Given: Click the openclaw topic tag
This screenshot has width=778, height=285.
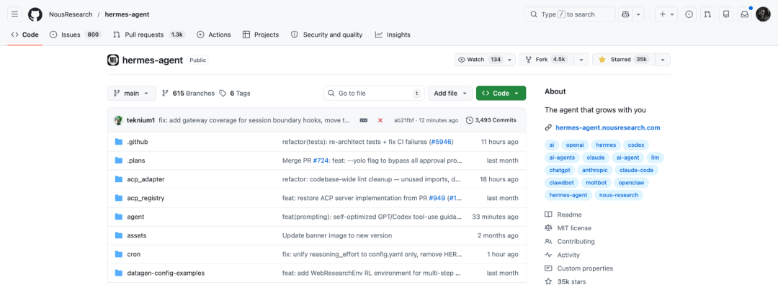Looking at the screenshot, I should tap(631, 182).
